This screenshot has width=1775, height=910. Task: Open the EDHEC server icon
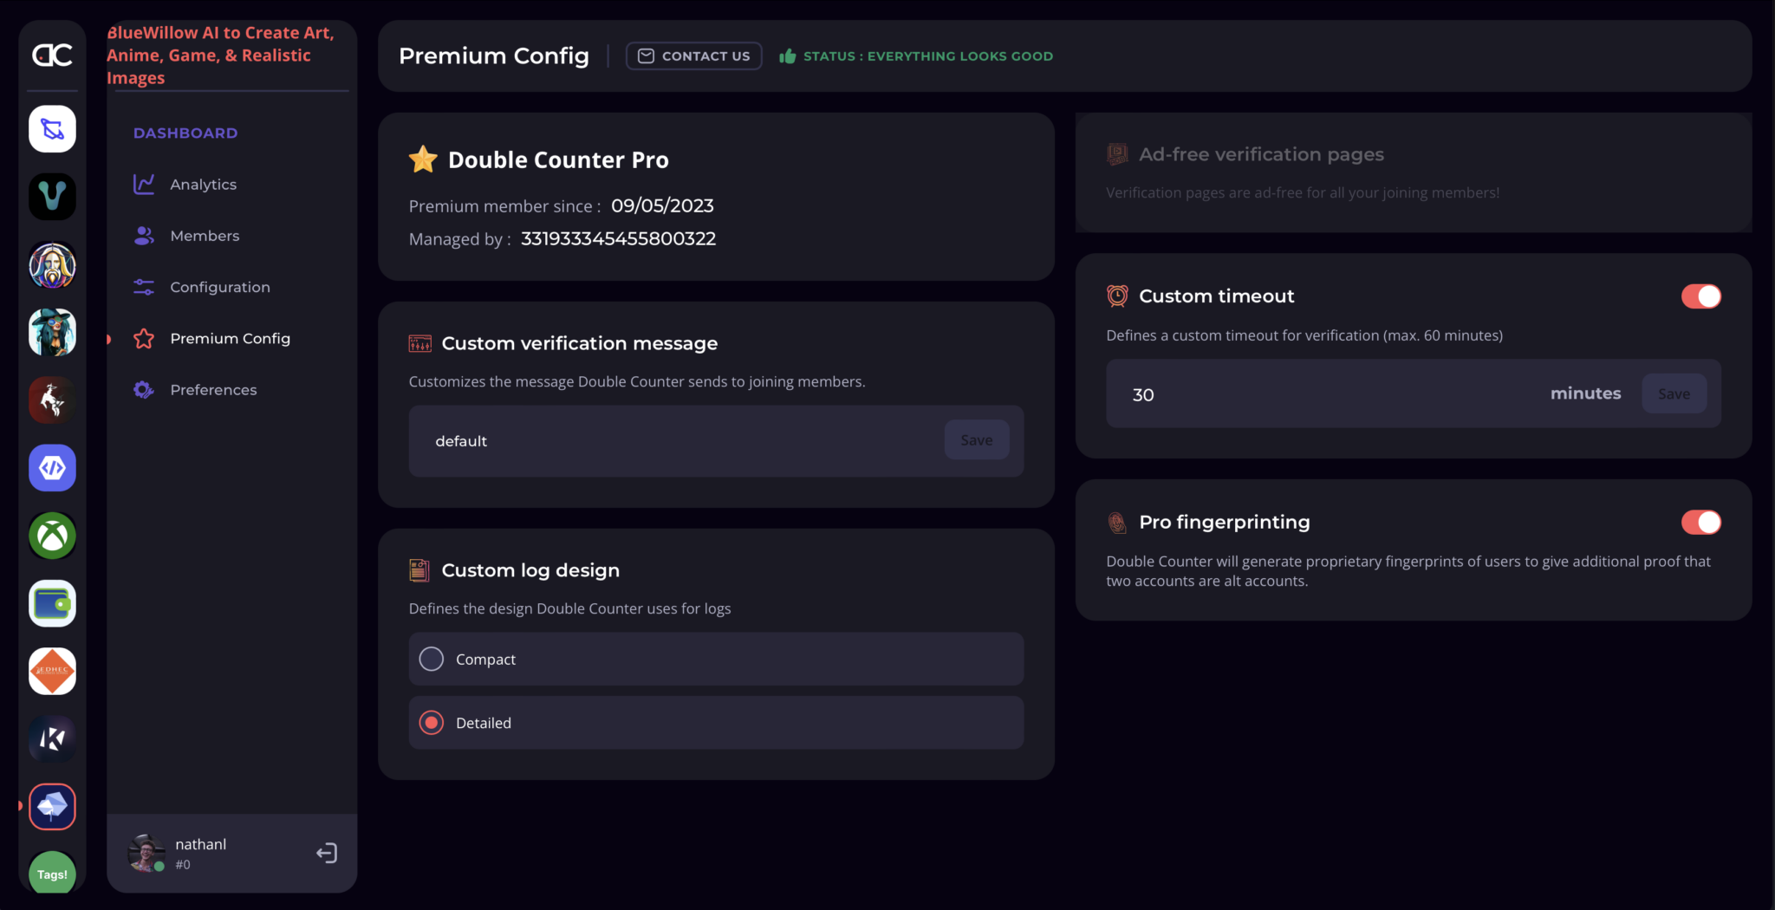52,672
